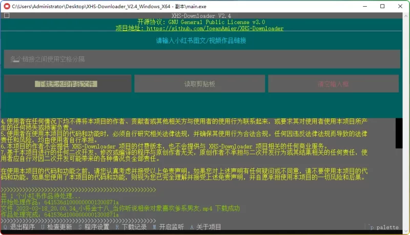Click the 共 1 个小红书作品待处理 log line
The width and height of the screenshot is (410, 235).
point(40,196)
